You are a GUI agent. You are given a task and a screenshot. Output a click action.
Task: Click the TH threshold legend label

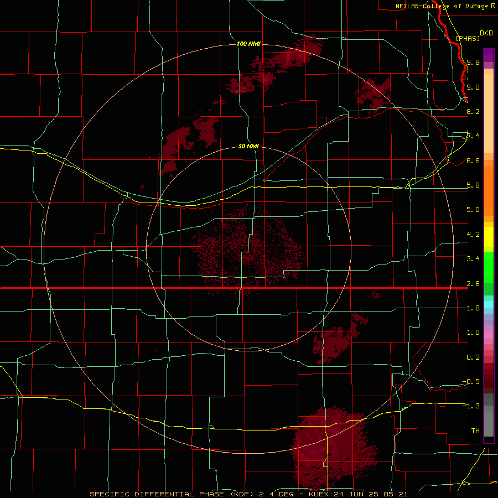pos(475,431)
